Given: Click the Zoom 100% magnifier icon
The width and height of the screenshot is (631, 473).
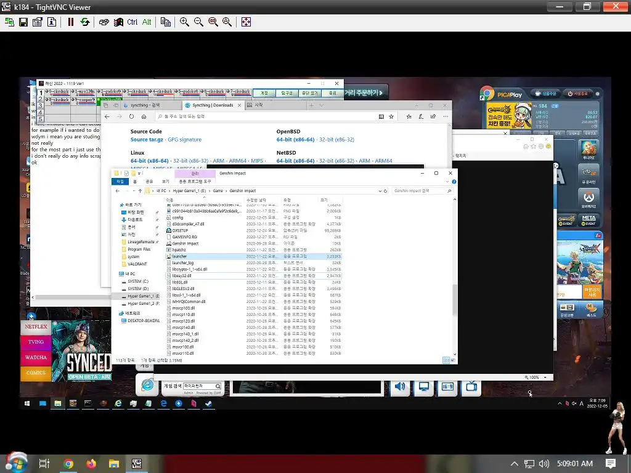Looking at the screenshot, I should tap(213, 22).
